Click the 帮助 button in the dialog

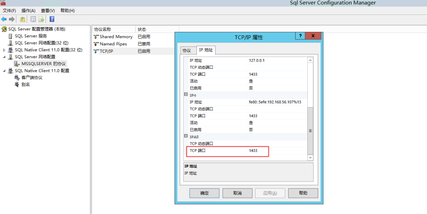click(x=303, y=193)
